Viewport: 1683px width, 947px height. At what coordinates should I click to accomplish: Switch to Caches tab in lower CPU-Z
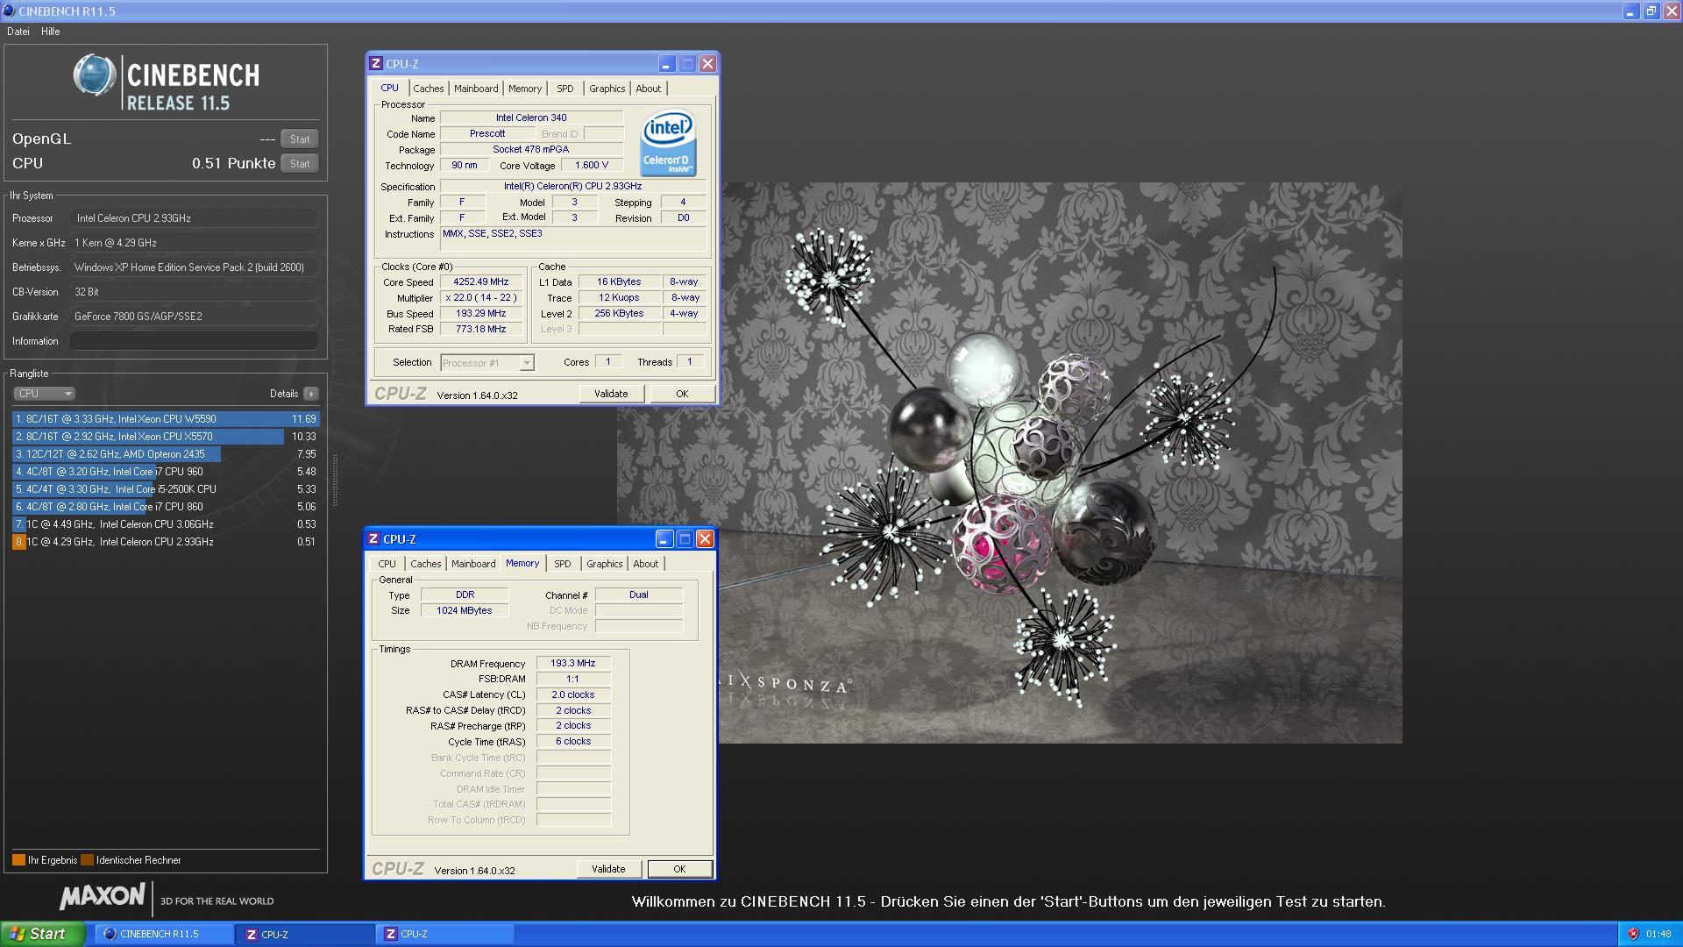[x=426, y=564]
